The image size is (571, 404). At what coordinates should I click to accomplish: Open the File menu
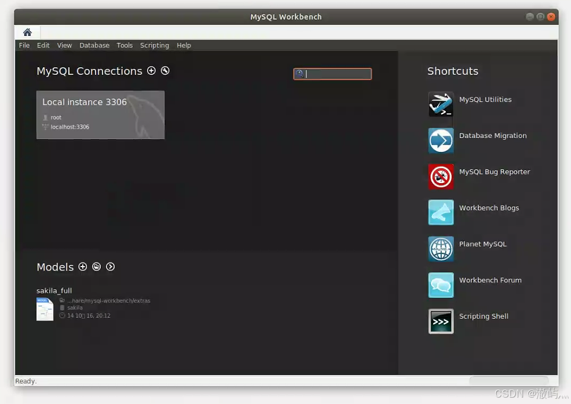[x=24, y=45]
